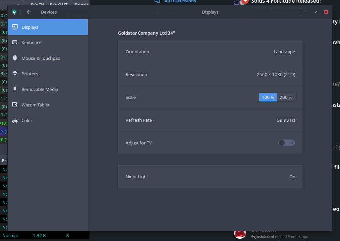
Task: Open the Refresh Rate 59.98 Hz dropdown
Action: 286,120
